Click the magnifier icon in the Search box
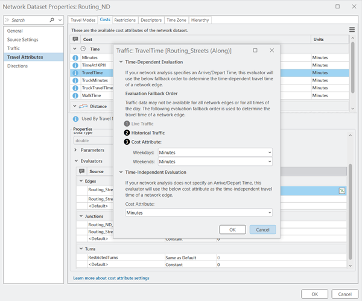 [x=52, y=20]
